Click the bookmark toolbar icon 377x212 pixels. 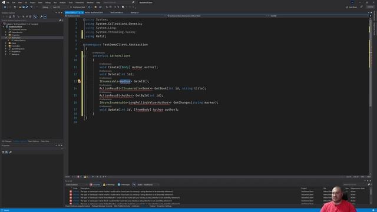coord(123,7)
